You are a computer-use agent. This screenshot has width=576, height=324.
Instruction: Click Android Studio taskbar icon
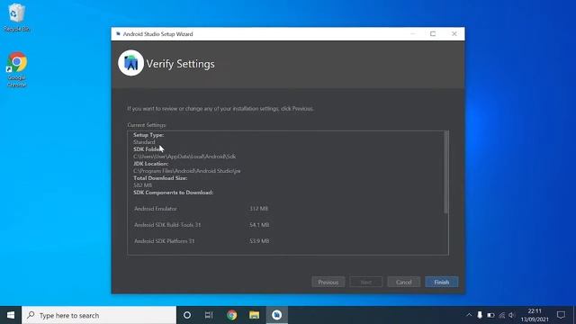coord(276,315)
